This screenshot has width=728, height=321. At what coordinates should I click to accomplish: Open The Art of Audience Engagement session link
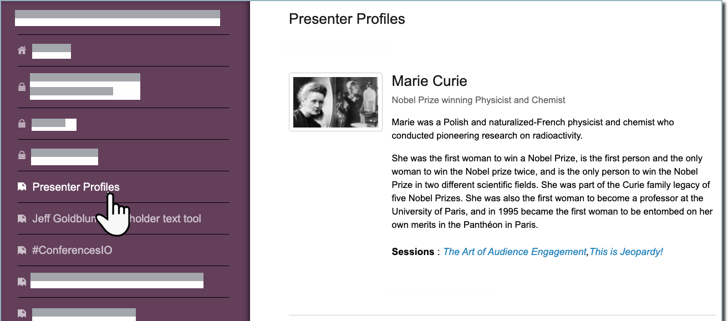515,252
